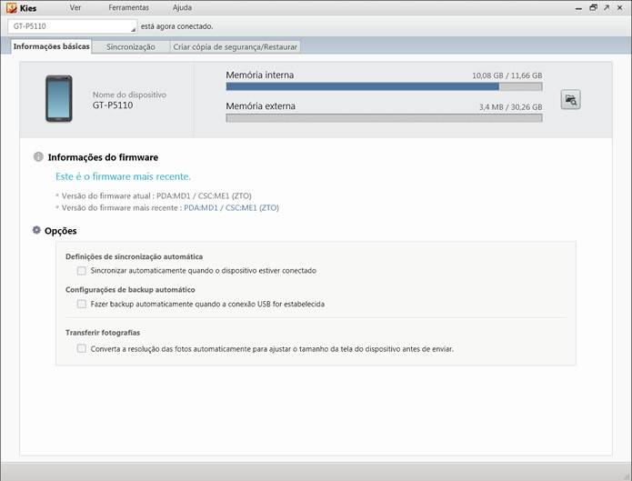The height and width of the screenshot is (481, 632).
Task: Restore down the Kies window
Action: coord(593,7)
